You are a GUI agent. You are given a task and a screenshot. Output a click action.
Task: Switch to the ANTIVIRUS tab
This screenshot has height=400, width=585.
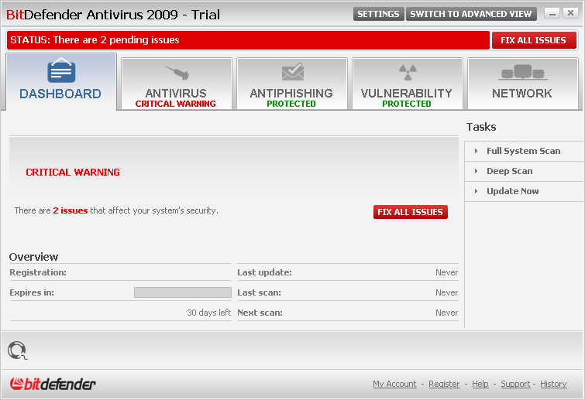point(177,84)
